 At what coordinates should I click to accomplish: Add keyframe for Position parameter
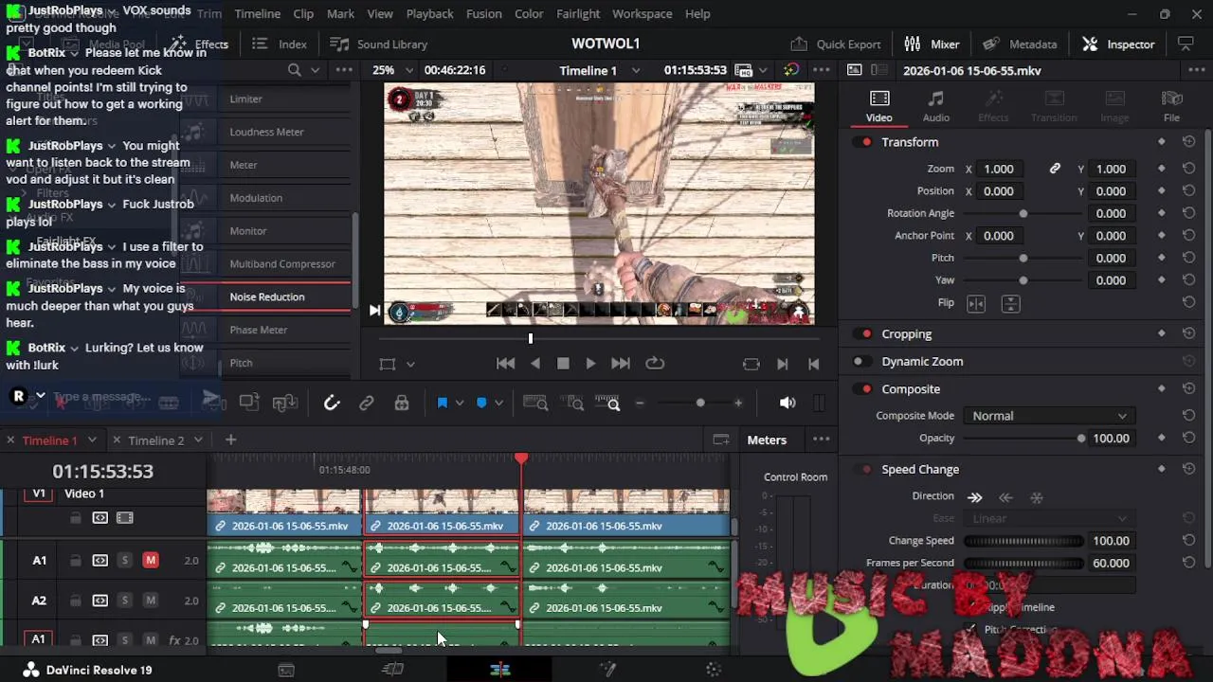[x=1161, y=191]
